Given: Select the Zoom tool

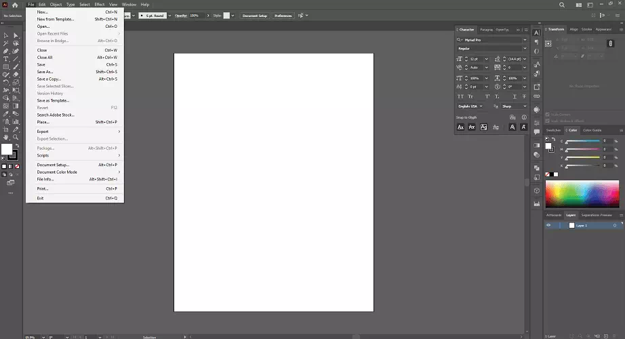Looking at the screenshot, I should [16, 137].
